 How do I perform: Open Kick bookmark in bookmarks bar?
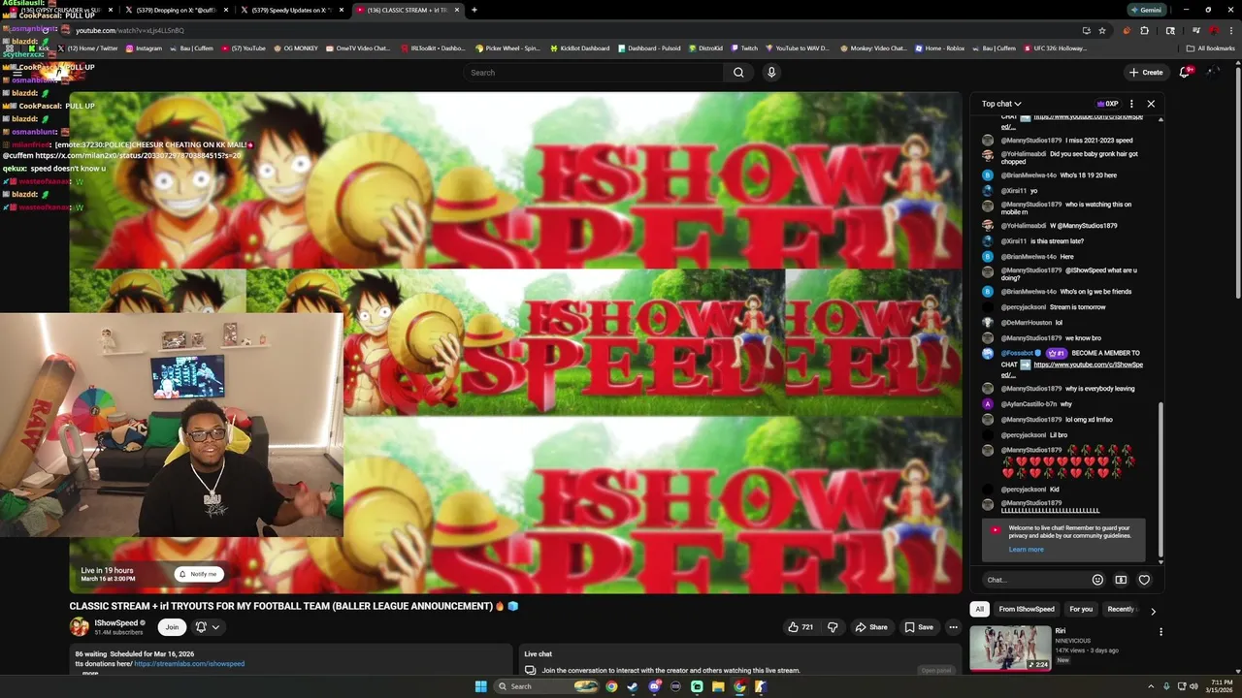(39, 48)
